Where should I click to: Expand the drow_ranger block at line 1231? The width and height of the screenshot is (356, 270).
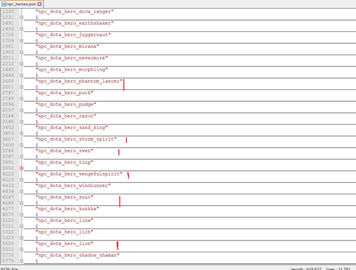click(x=21, y=17)
